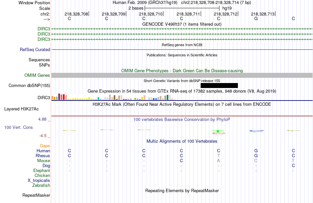This screenshot has height=203, width=313.
Task: Click the Sequences subtrack label
Action: pos(39,60)
